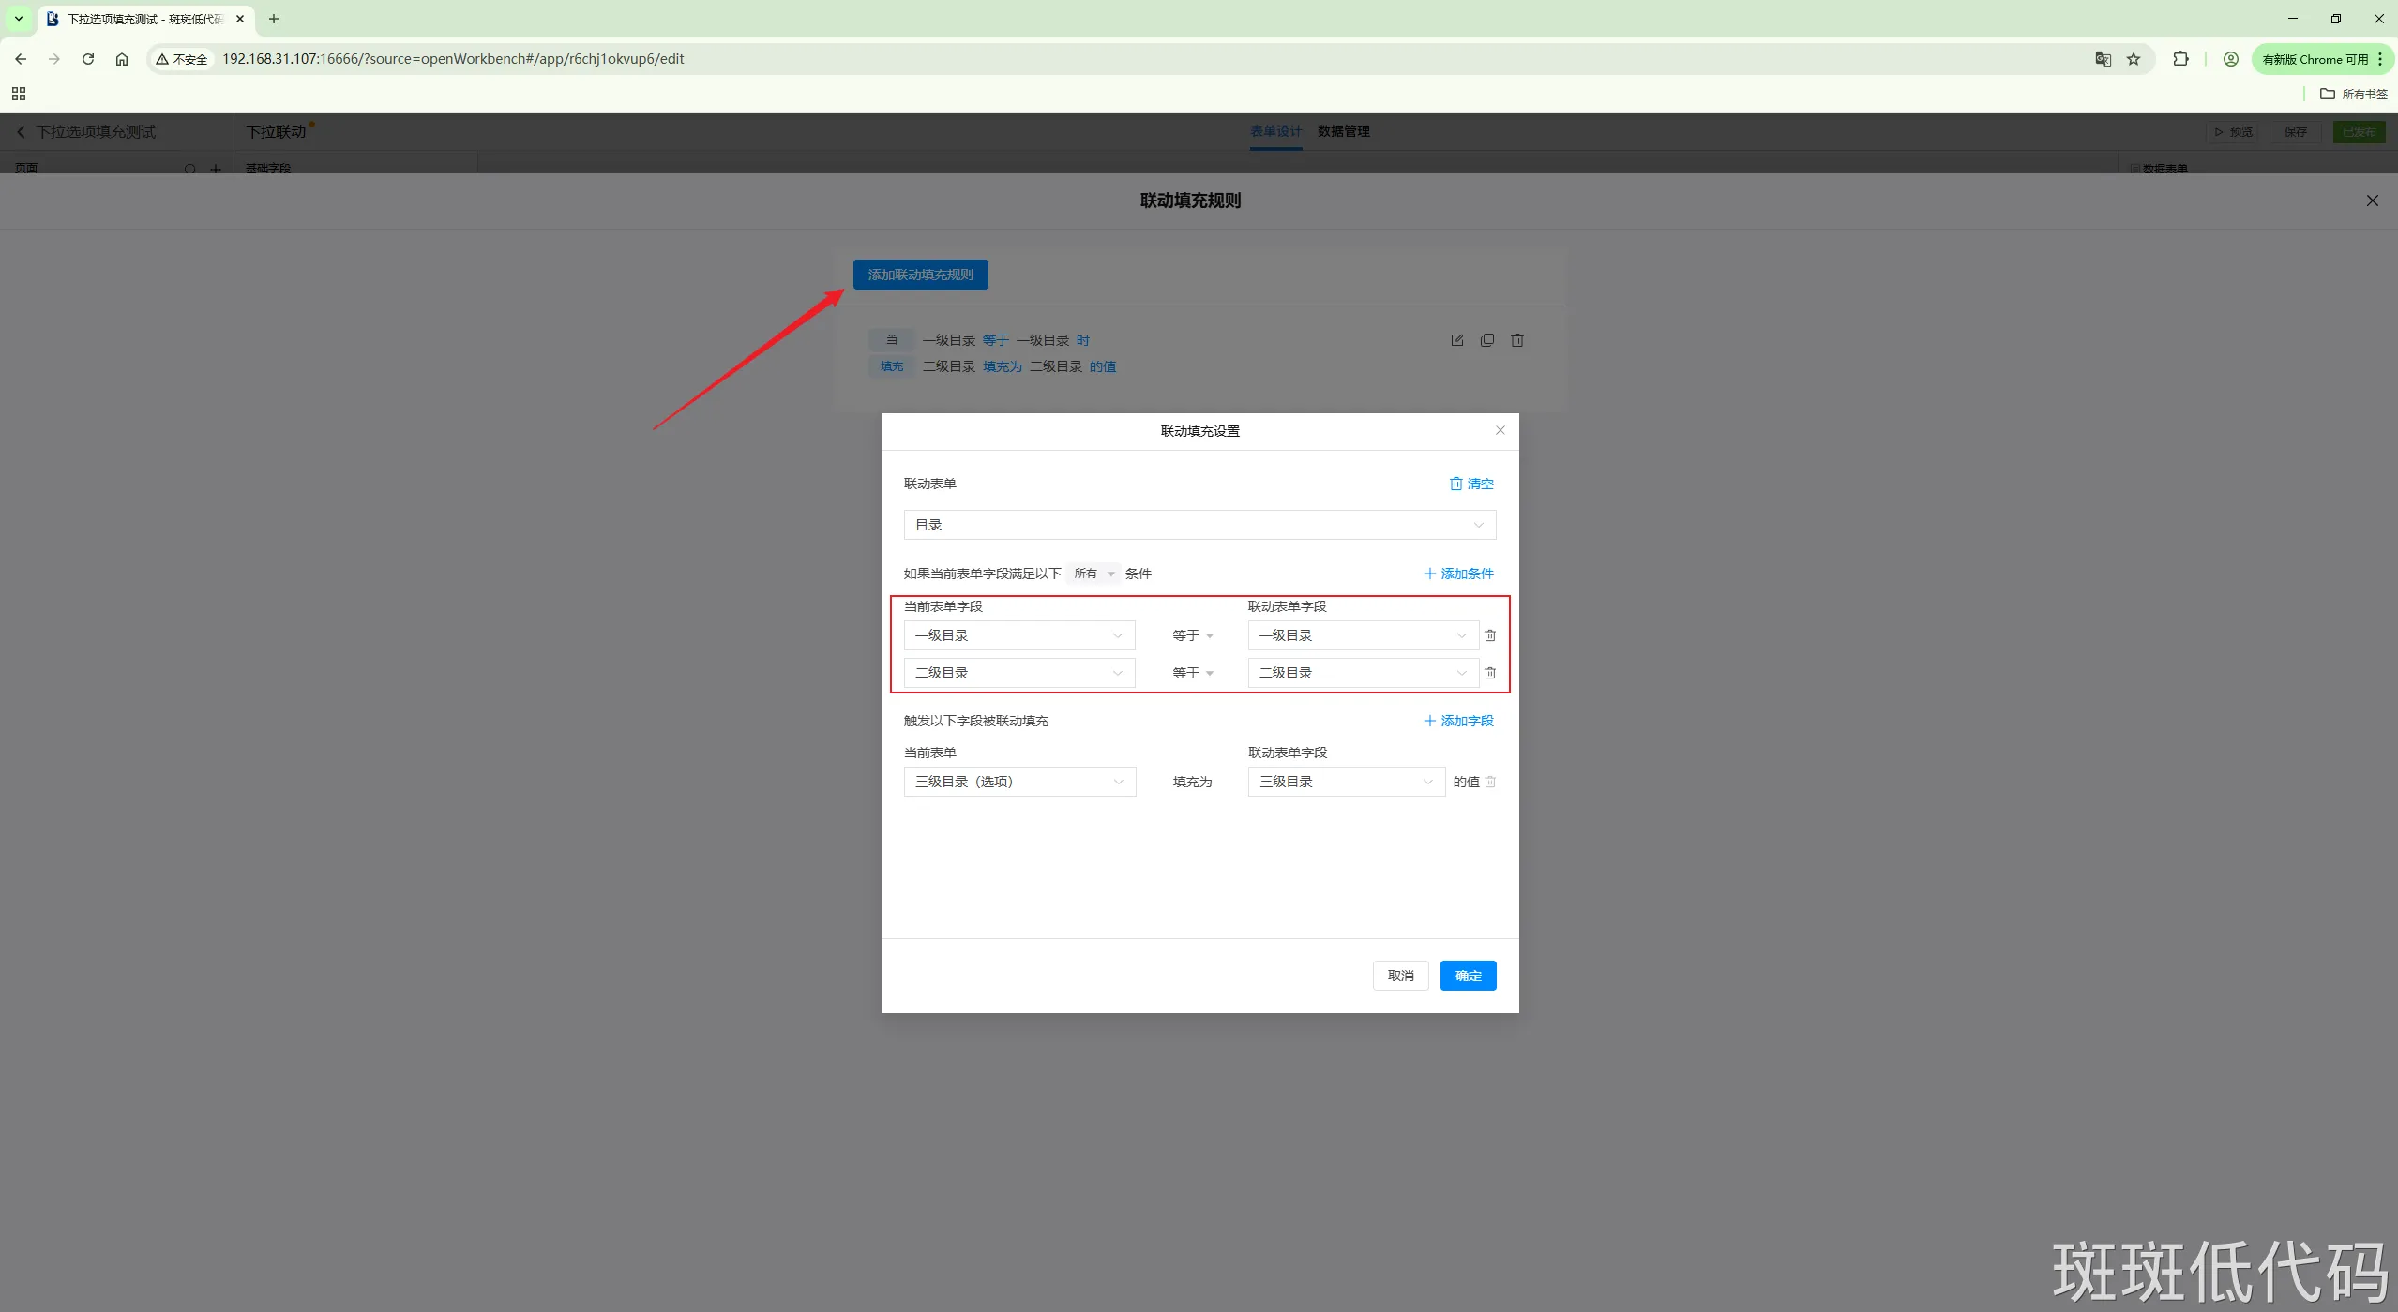Open the Chrome extensions icon

pos(2180,59)
